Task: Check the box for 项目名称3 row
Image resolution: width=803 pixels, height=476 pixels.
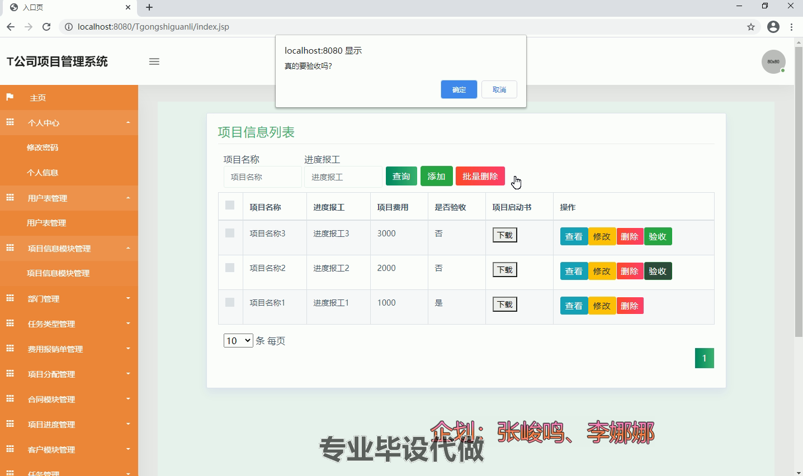Action: coord(230,233)
